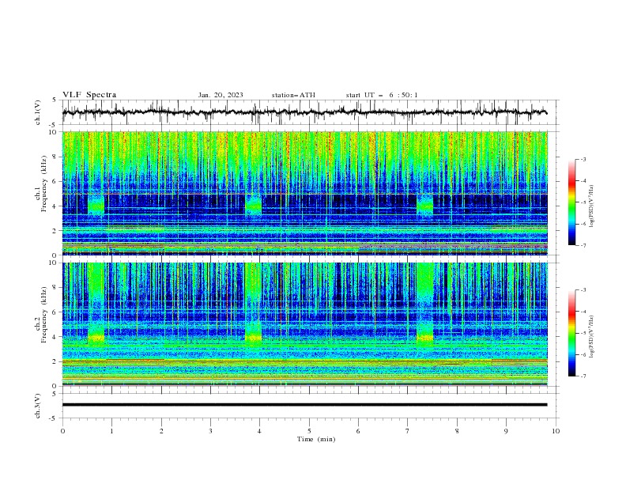This screenshot has height=484, width=626.
Task: Click the "-3" tick on upper color bar
Action: (583, 159)
